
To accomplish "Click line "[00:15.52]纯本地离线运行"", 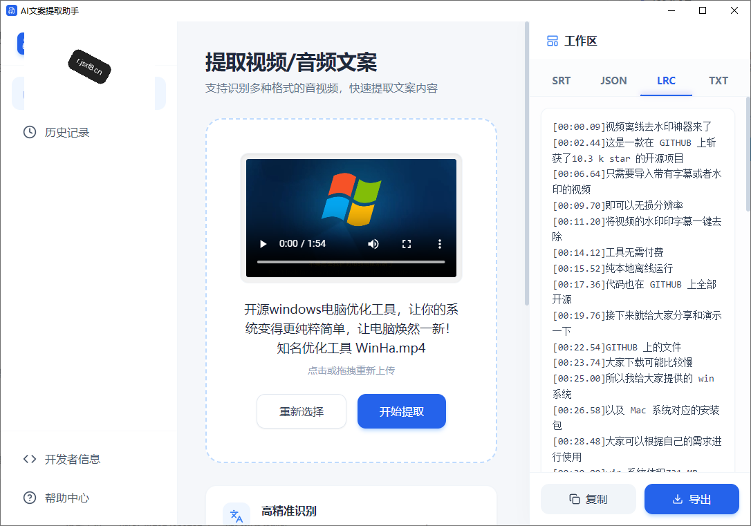I will (x=613, y=268).
